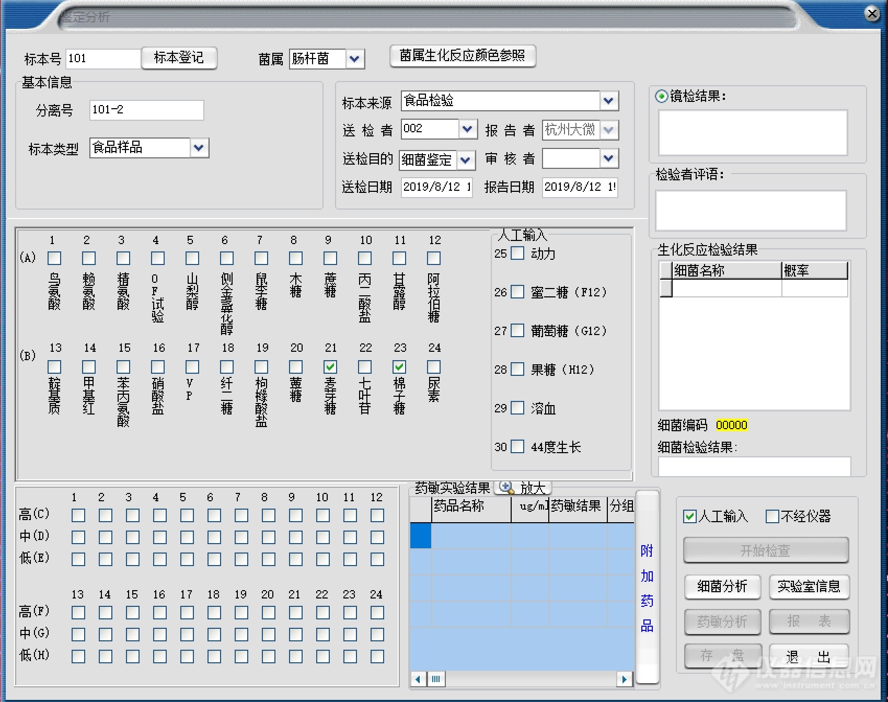Click the 检验者评语 text area
Viewport: 888px width, 702px height.
[x=751, y=211]
